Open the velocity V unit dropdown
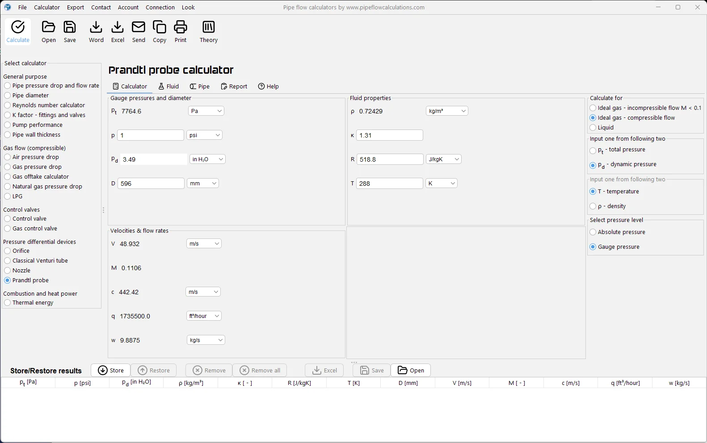This screenshot has height=443, width=707. 204,243
